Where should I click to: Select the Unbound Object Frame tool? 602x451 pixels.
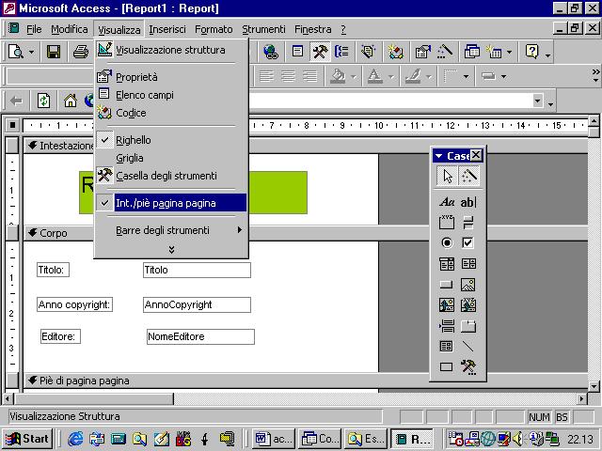[x=447, y=305]
